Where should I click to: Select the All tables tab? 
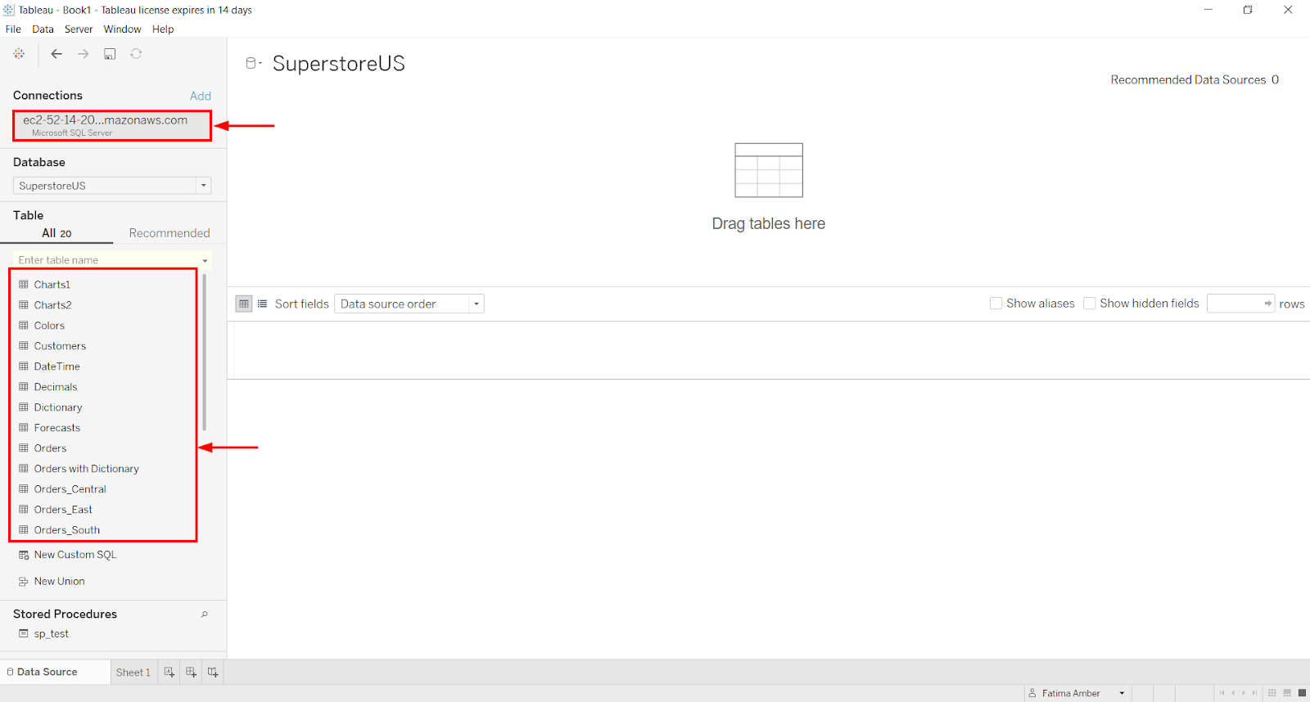point(56,233)
